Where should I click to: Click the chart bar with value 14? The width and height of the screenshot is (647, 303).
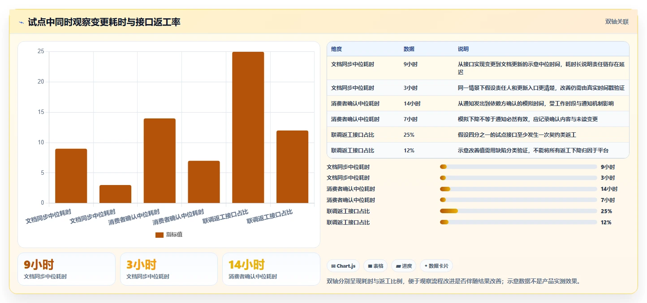click(x=160, y=161)
